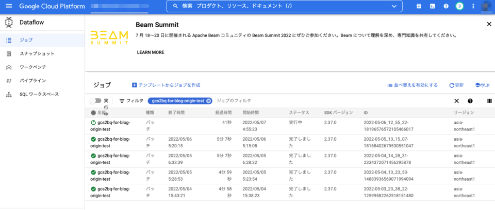
Task: Click green check icon of job ended 5:28:53
Action: point(93,173)
